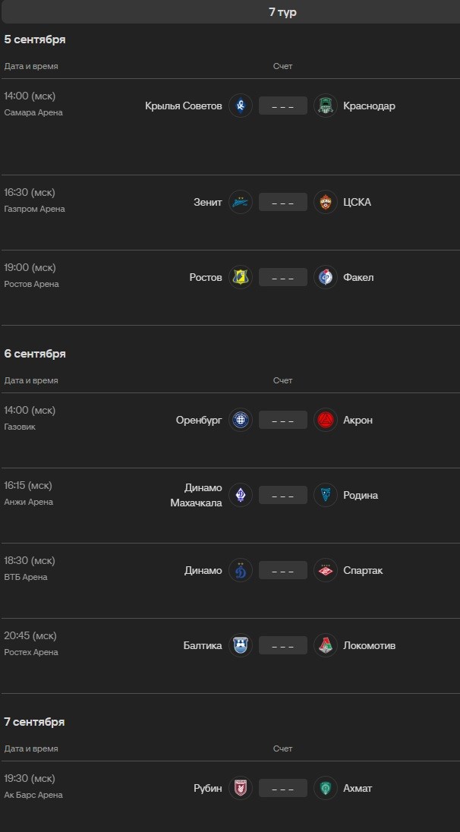Image resolution: width=460 pixels, height=832 pixels.
Task: Click the Краснодар club logo
Action: click(325, 106)
